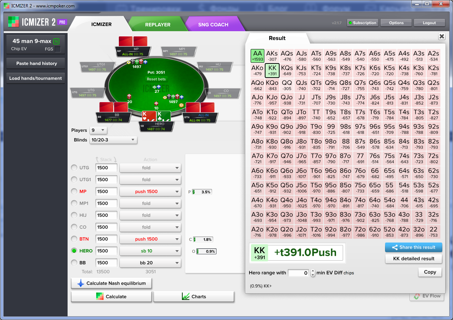Viewport: 453px width, 320px height.
Task: Click the Subscription status button
Action: [x=362, y=23]
